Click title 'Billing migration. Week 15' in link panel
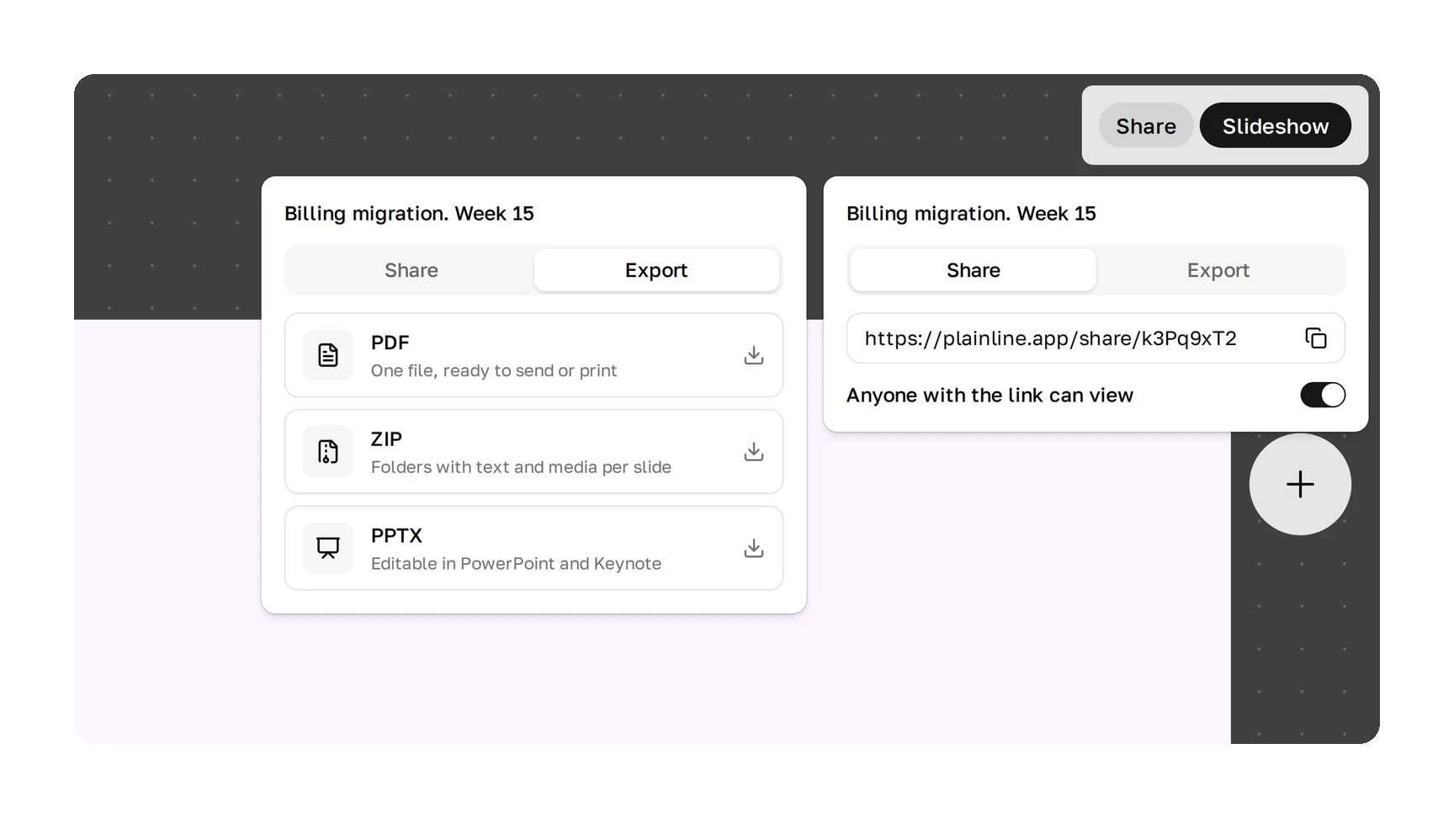This screenshot has height=818, width=1454. (971, 214)
